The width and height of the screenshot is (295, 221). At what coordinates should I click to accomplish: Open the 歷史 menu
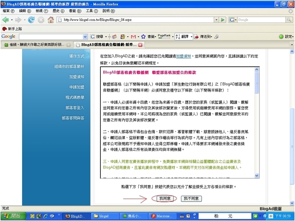[x=59, y=11]
